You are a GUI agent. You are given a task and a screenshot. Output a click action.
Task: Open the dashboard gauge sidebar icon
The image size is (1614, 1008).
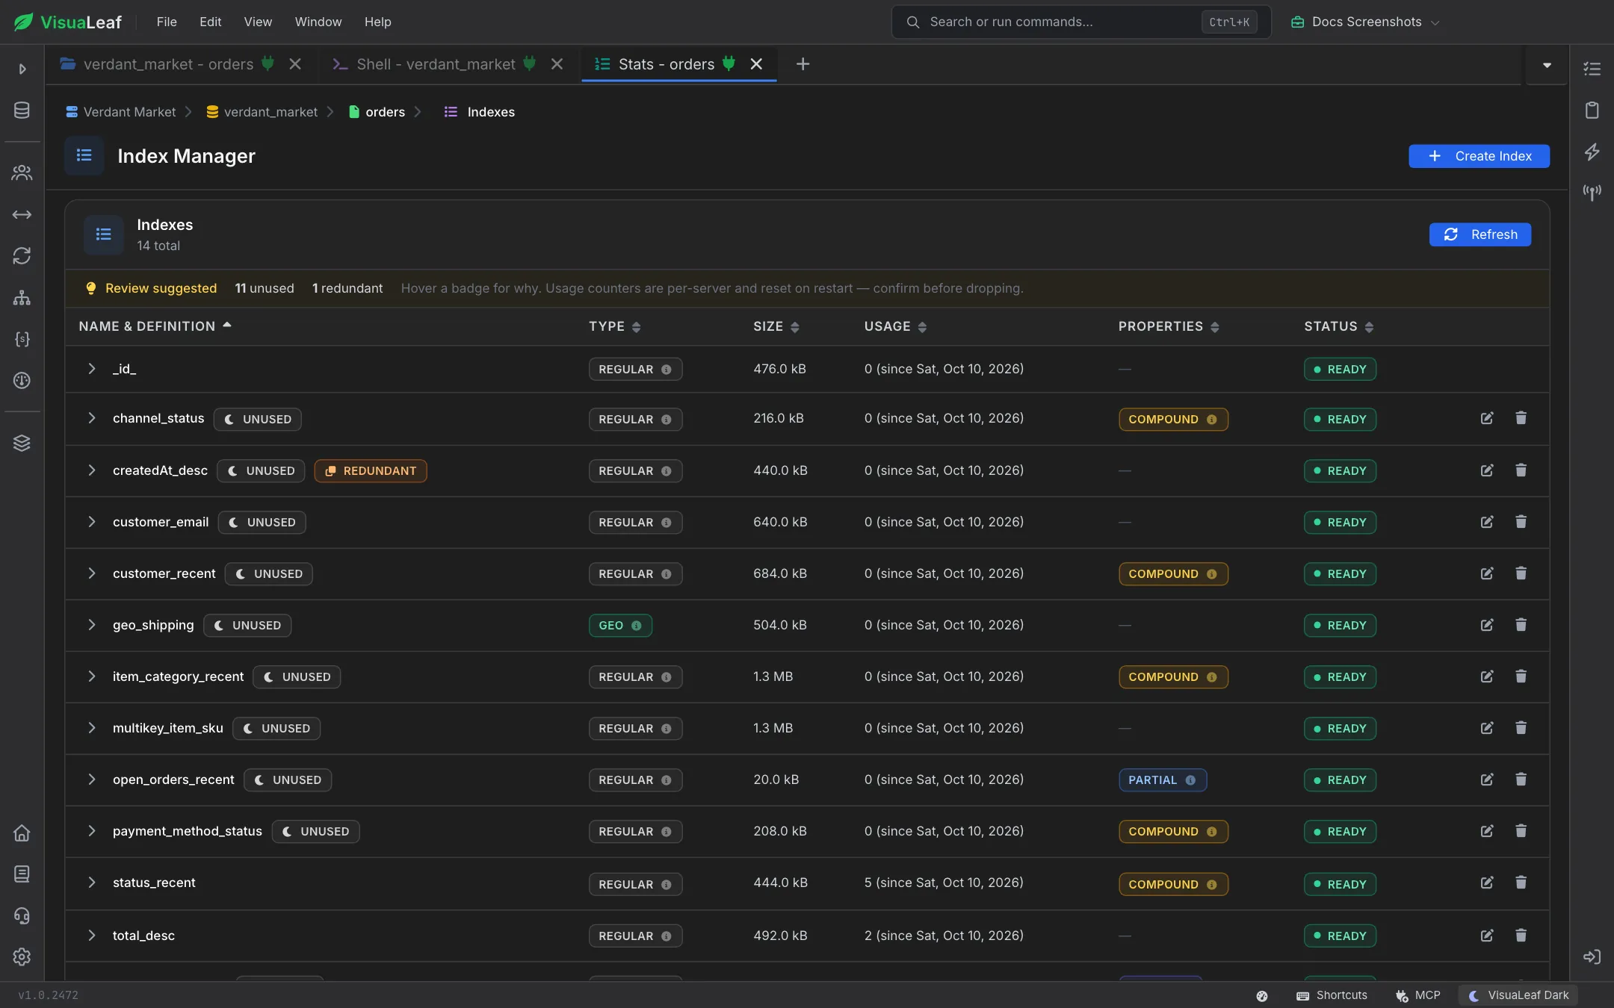point(22,381)
